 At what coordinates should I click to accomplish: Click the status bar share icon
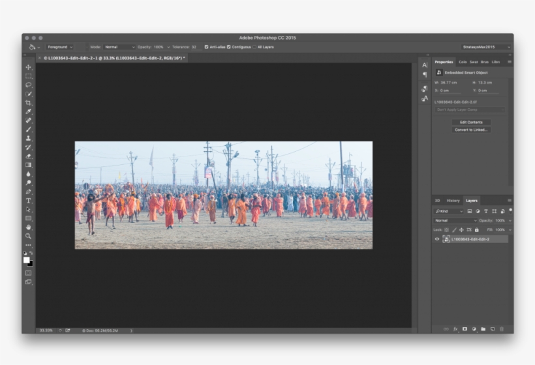(68, 330)
